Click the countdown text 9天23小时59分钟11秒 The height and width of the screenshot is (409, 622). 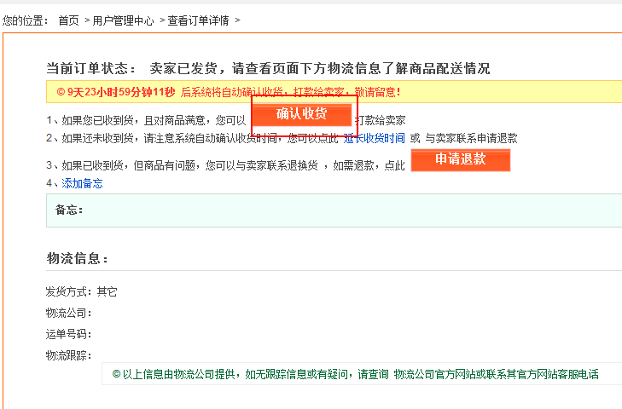pos(121,92)
